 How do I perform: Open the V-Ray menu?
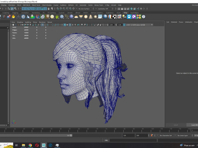pos(107,5)
